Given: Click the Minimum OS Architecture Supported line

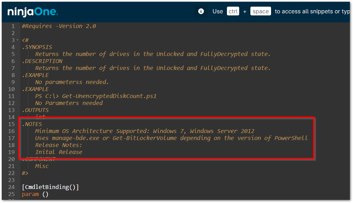Looking at the screenshot, I should 144,131.
